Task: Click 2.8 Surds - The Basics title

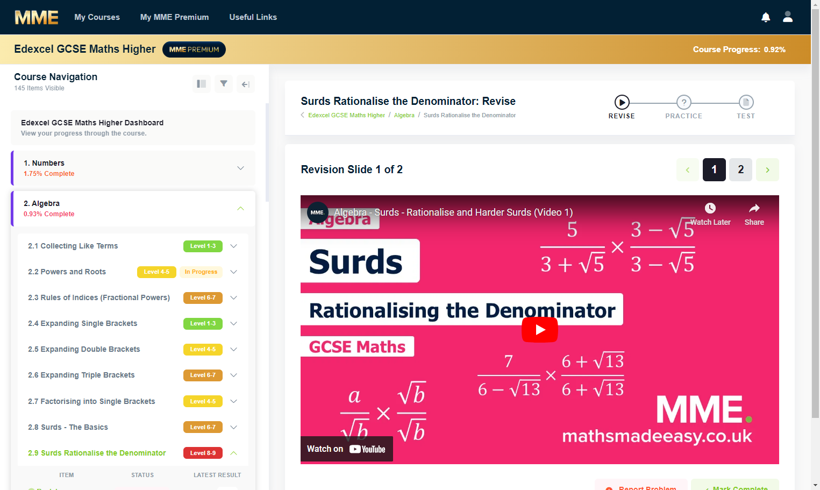Action: tap(68, 427)
